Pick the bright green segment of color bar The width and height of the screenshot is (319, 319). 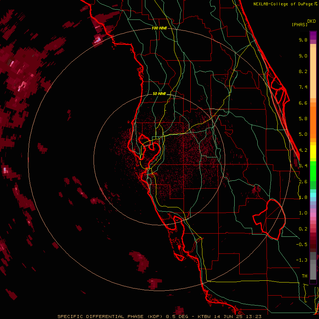tap(313, 170)
